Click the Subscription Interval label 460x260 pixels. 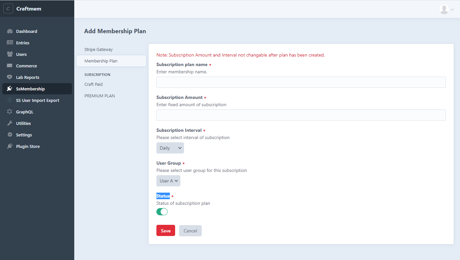click(179, 130)
